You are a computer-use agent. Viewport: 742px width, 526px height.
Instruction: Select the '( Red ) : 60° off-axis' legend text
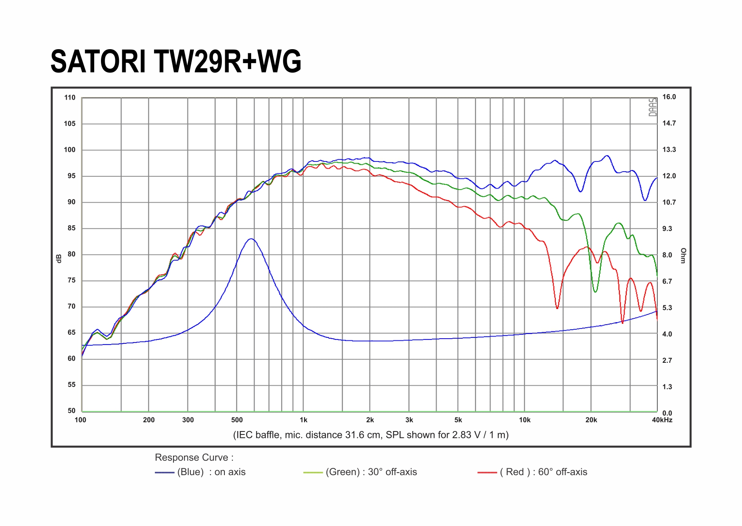point(543,472)
